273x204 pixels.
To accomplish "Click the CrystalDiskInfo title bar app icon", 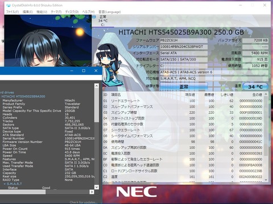I will [x=9, y=5].
